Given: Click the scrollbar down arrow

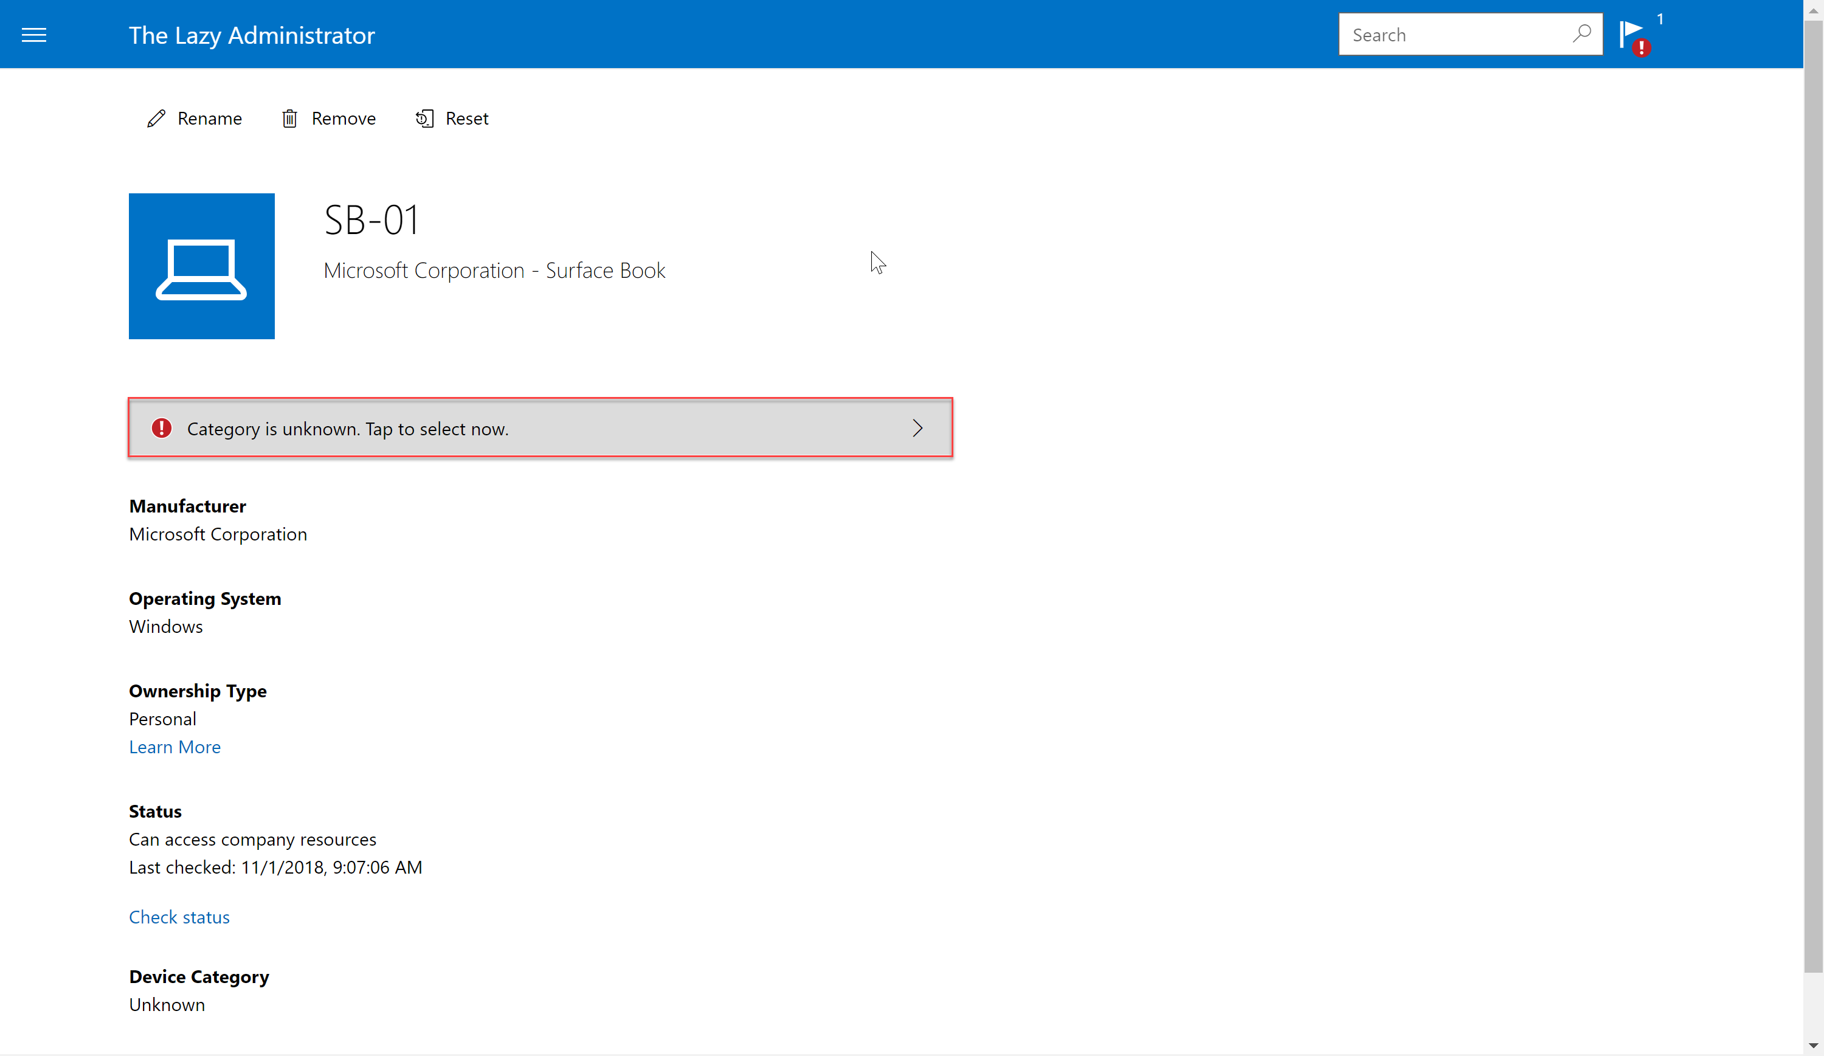Looking at the screenshot, I should click(x=1813, y=1046).
